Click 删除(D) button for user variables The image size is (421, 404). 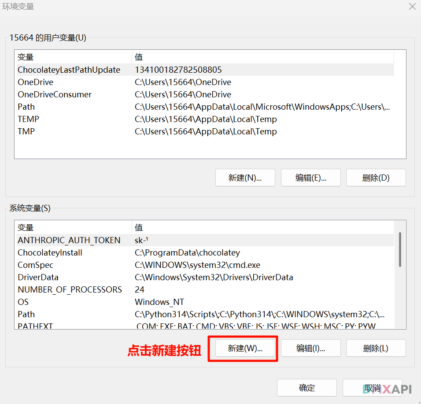(x=376, y=178)
